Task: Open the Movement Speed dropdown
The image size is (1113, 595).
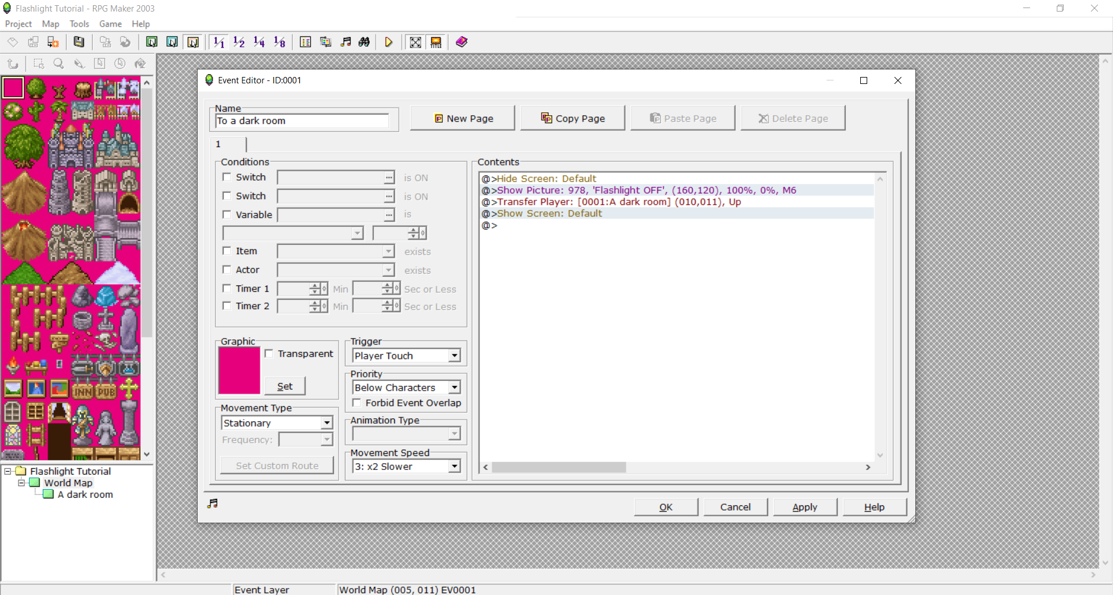Action: click(x=406, y=467)
